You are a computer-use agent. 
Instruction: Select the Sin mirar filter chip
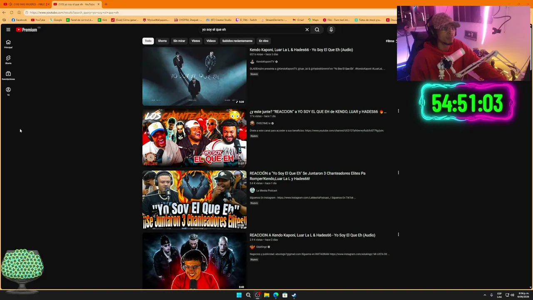pos(179,41)
